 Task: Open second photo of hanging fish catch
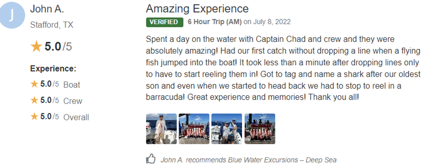(x=194, y=128)
